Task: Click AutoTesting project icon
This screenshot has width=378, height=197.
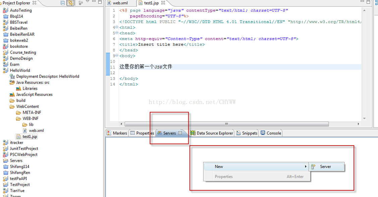Action: [6, 10]
